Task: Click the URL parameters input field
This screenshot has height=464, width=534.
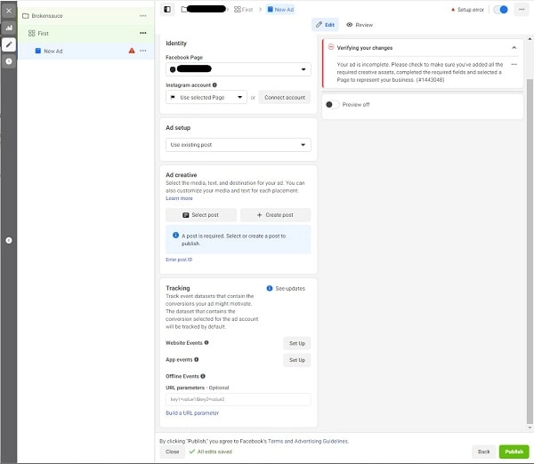Action: click(x=238, y=400)
